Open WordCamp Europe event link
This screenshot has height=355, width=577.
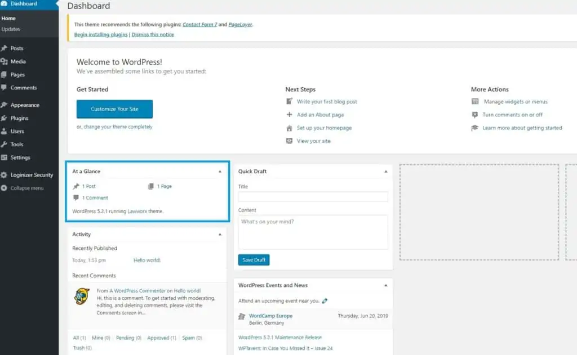[x=271, y=316]
